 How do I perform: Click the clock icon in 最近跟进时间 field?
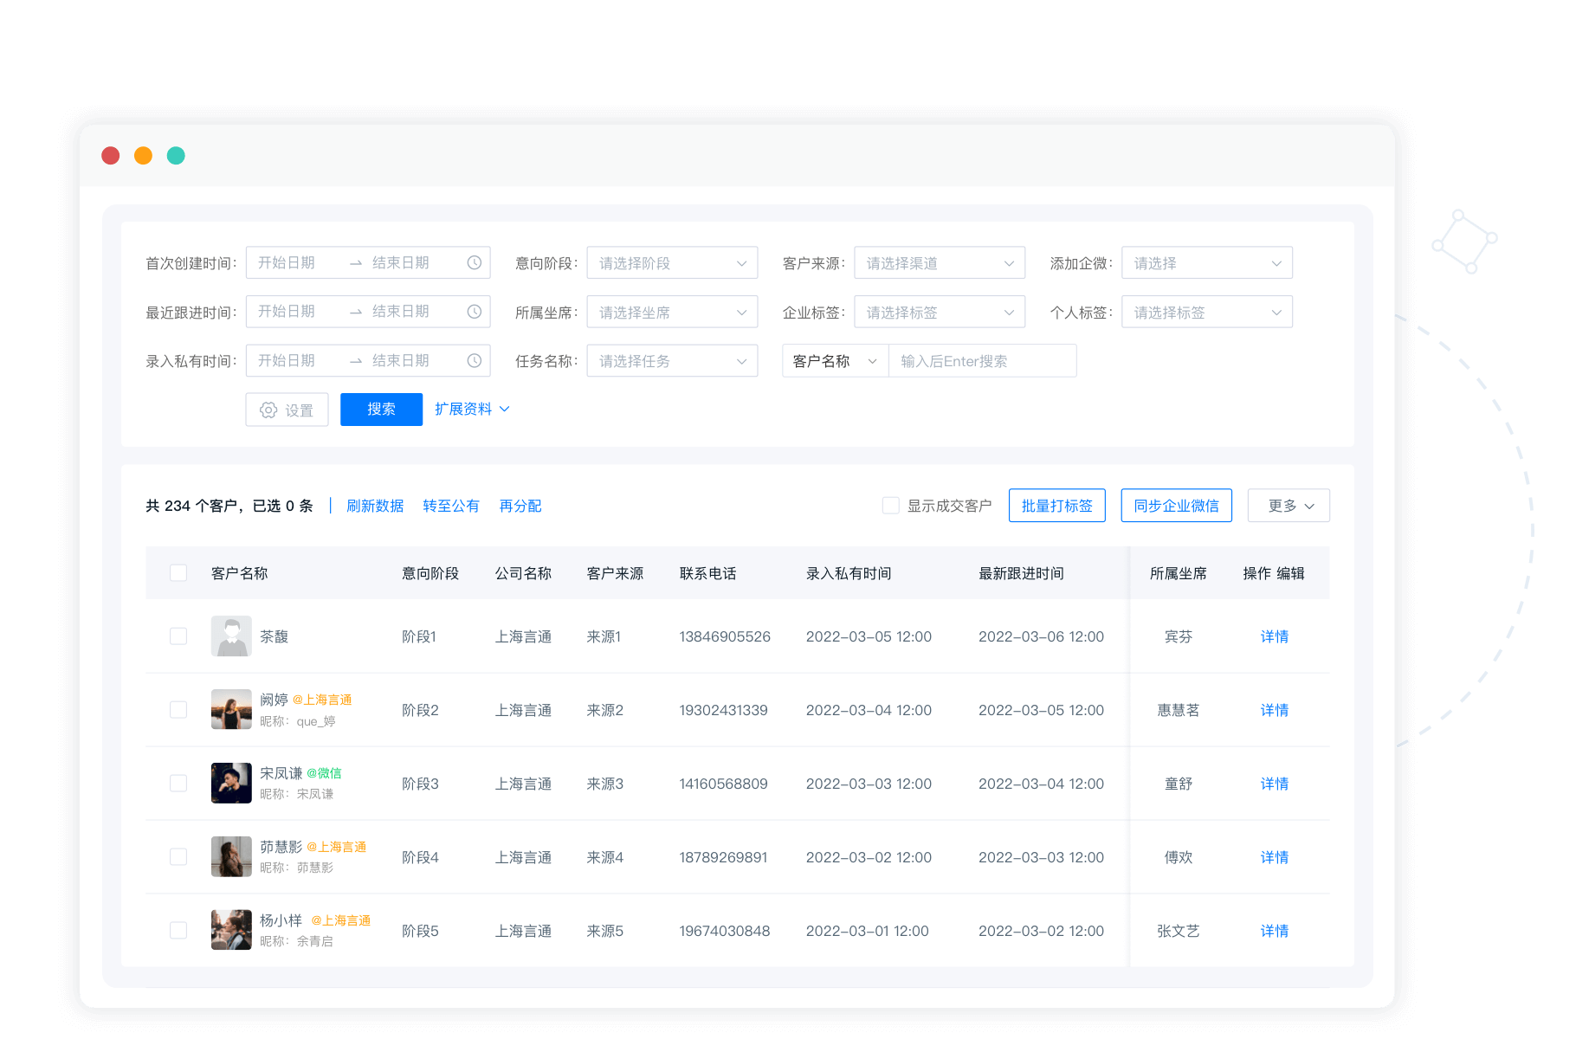point(475,312)
